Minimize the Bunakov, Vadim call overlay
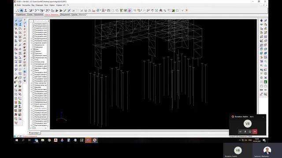282x158 pixels. (x=263, y=117)
